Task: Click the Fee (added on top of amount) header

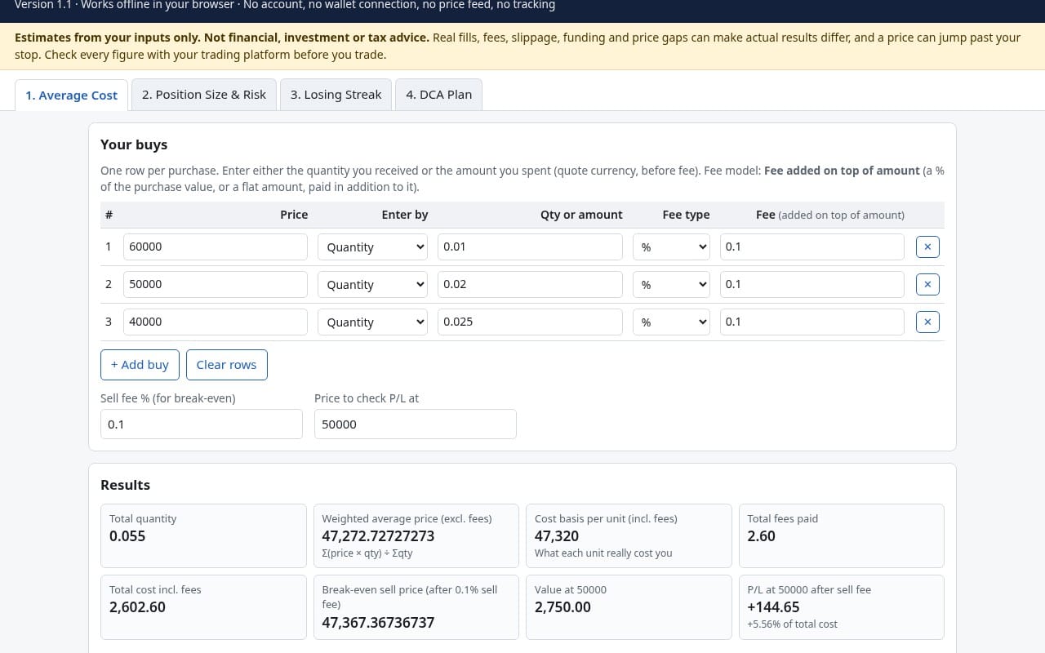Action: (830, 215)
